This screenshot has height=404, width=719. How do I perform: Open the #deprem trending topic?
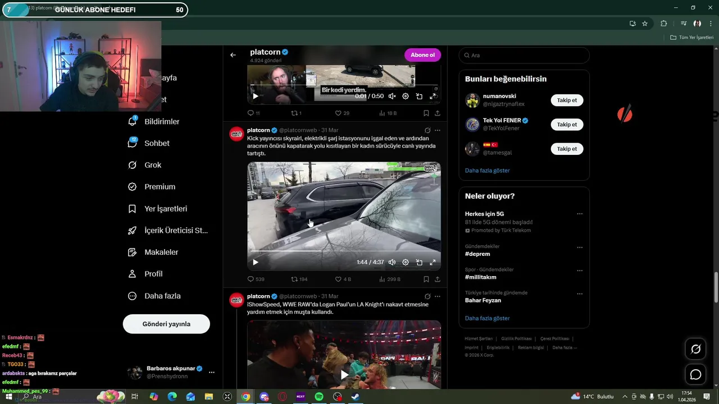coord(477,254)
